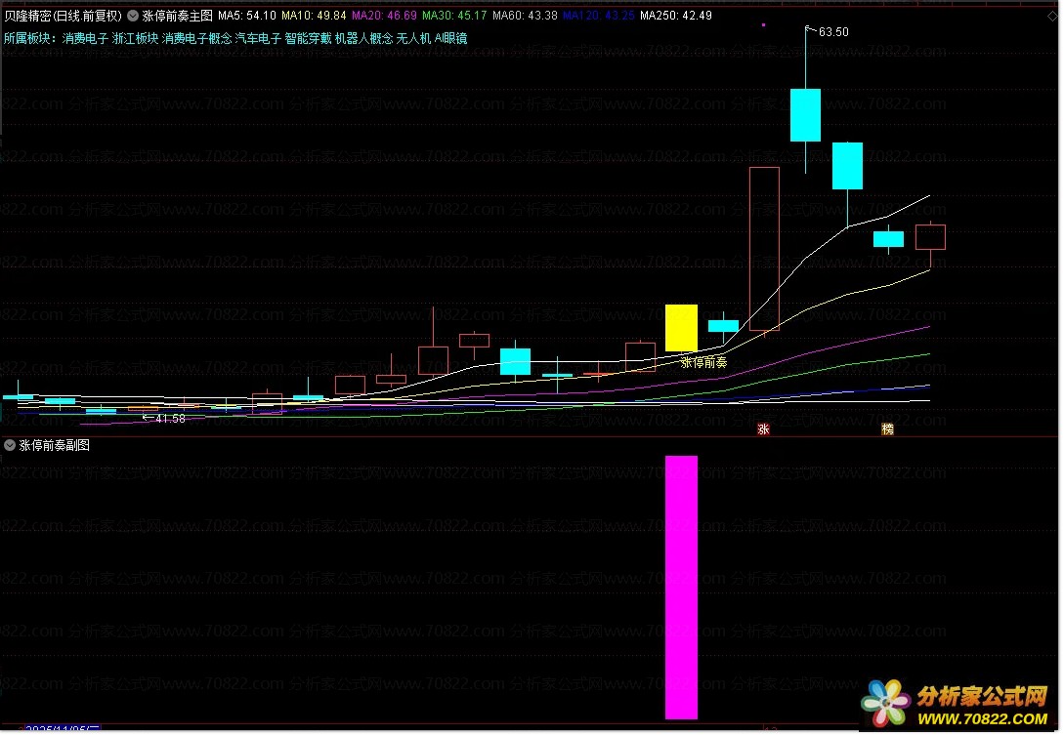Click the 41.58 low price label
Image resolution: width=1064 pixels, height=735 pixels.
tap(170, 419)
